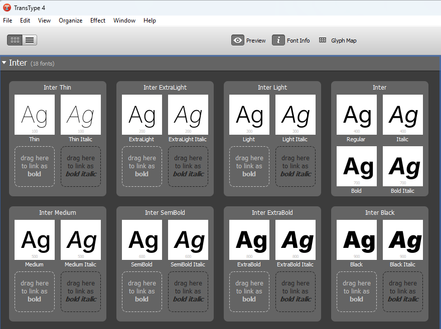Click the Preview toolbar label
This screenshot has width=441, height=329.
tap(256, 41)
